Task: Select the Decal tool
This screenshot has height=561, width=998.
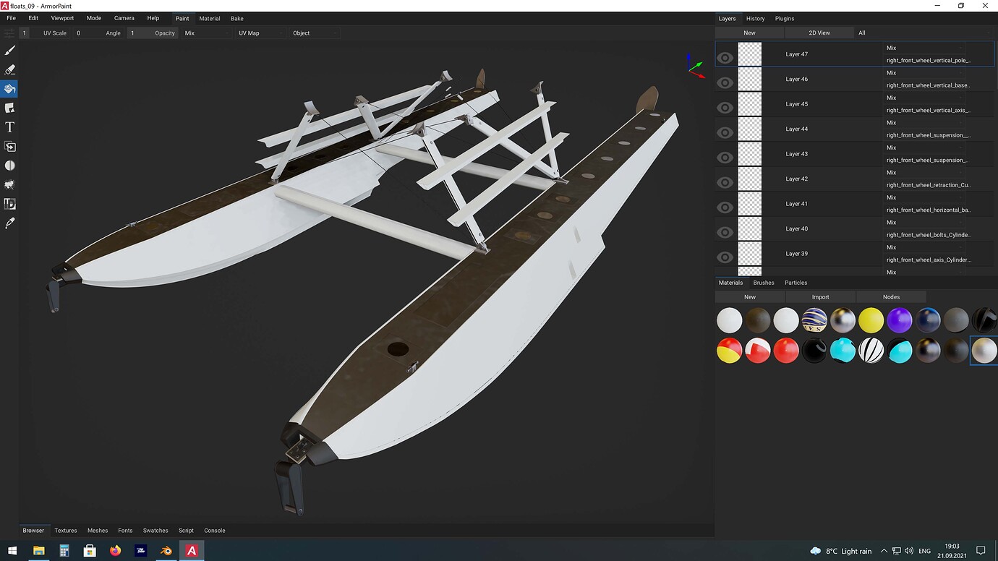Action: pyautogui.click(x=9, y=108)
